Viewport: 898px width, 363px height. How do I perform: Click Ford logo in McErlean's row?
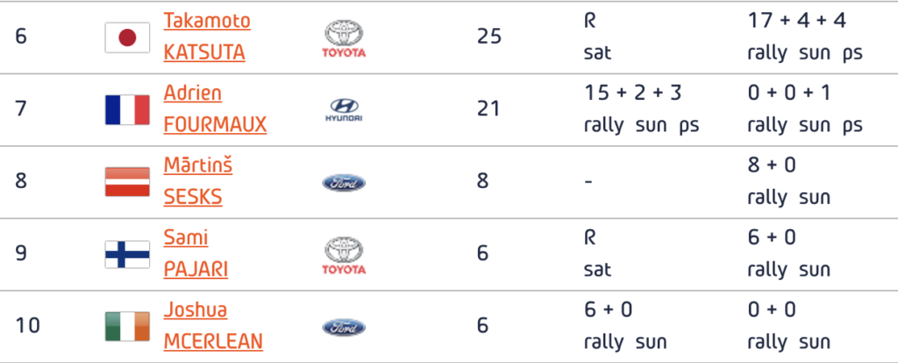pos(344,327)
